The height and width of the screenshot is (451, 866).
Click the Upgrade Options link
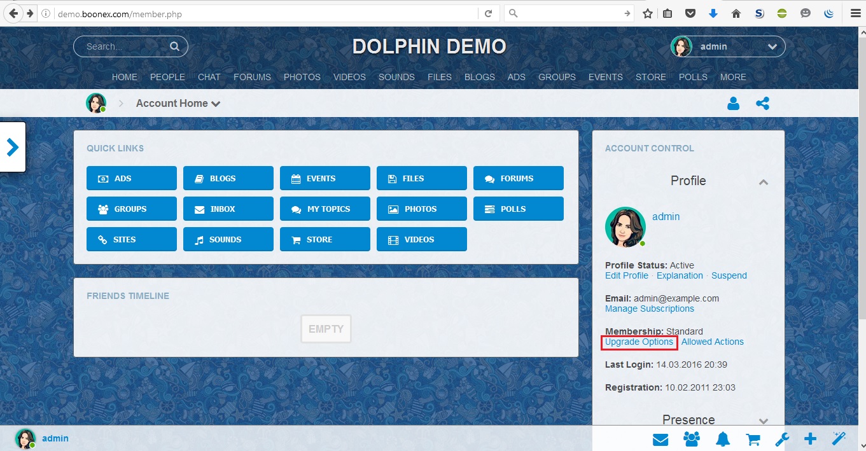click(639, 342)
